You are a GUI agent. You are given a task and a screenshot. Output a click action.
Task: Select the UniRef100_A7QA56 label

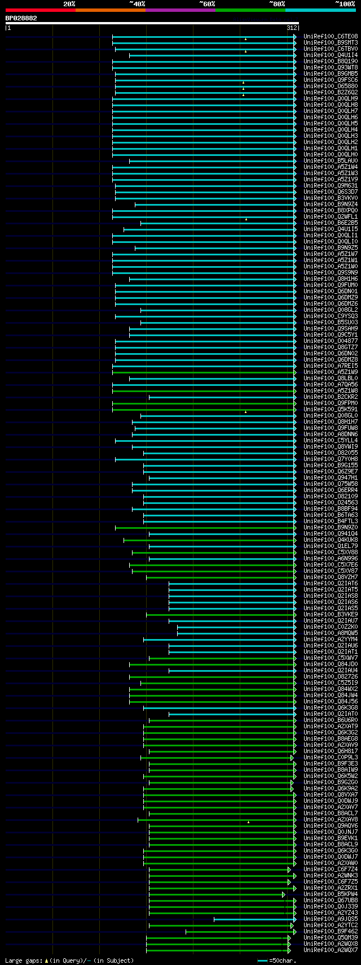[x=331, y=384]
